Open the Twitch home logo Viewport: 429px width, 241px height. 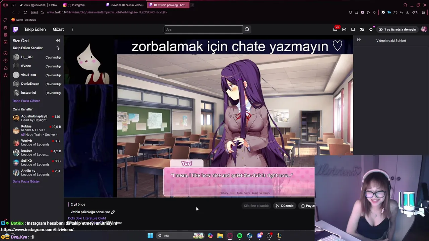coord(15,29)
